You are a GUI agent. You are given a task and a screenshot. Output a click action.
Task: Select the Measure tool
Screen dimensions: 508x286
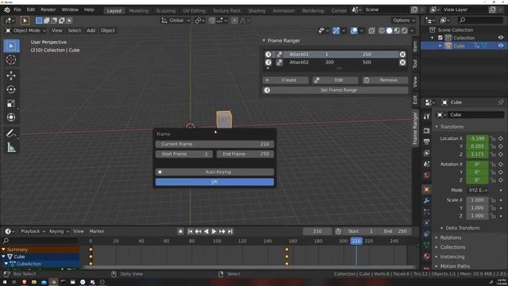[11, 148]
